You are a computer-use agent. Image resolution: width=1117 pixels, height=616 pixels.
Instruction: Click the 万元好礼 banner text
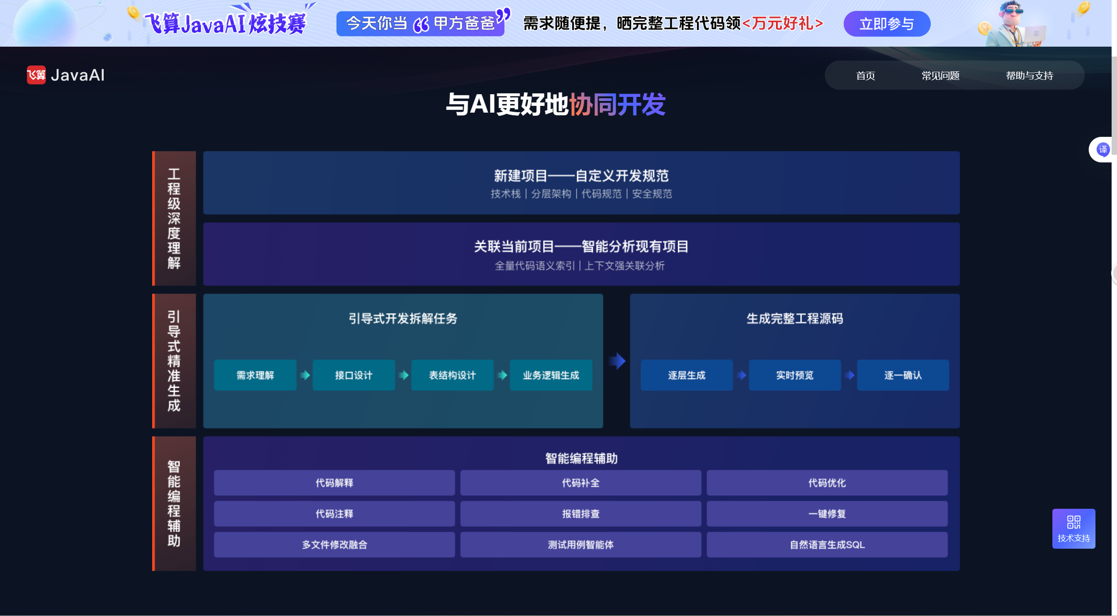[783, 23]
